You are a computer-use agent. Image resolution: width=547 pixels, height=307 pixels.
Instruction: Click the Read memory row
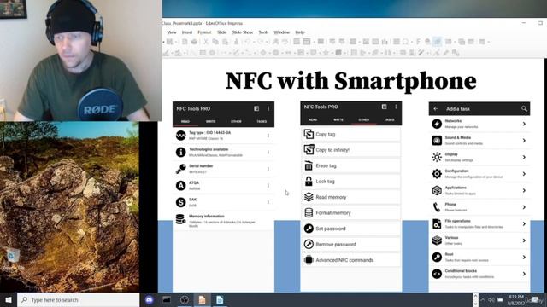351,197
